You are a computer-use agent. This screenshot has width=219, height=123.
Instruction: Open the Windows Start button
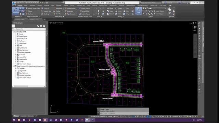[x=14, y=120]
